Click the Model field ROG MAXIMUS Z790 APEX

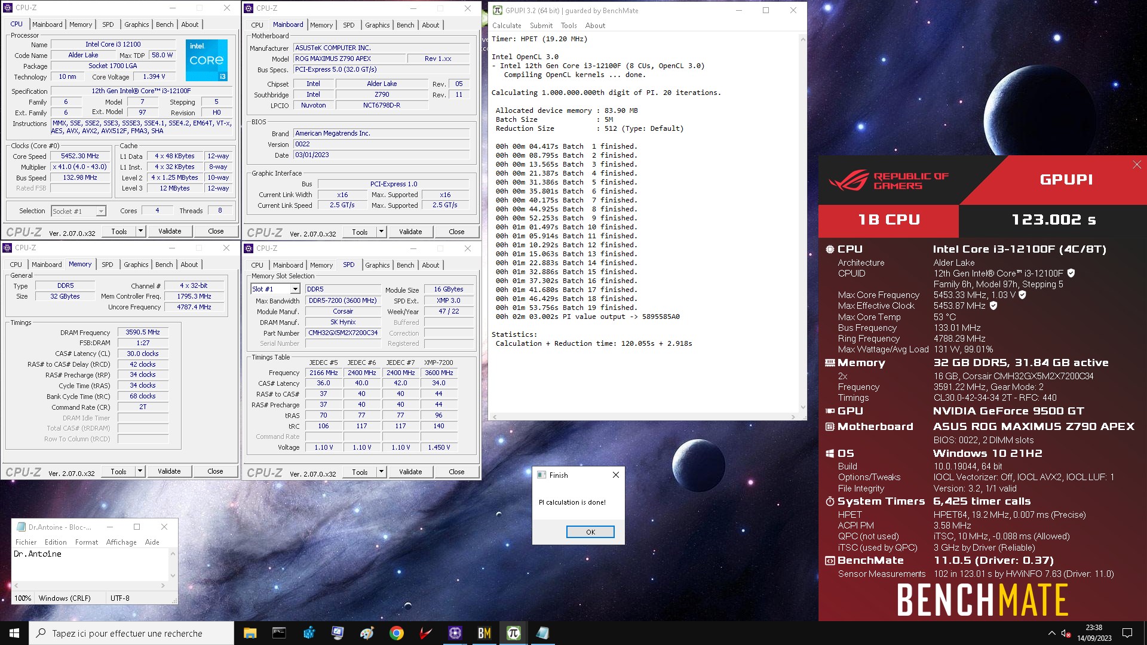[x=349, y=59]
